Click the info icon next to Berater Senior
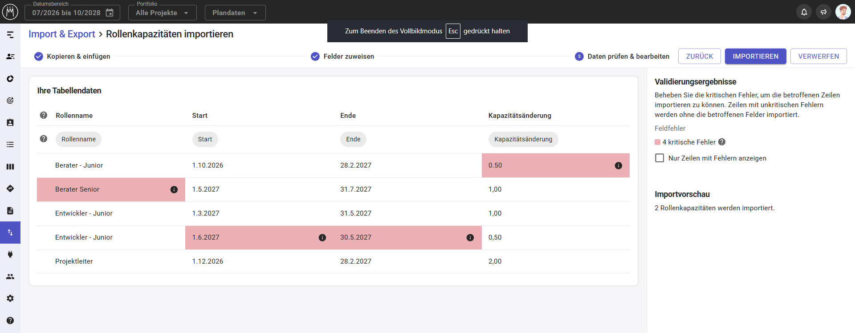The image size is (855, 333). click(x=174, y=189)
